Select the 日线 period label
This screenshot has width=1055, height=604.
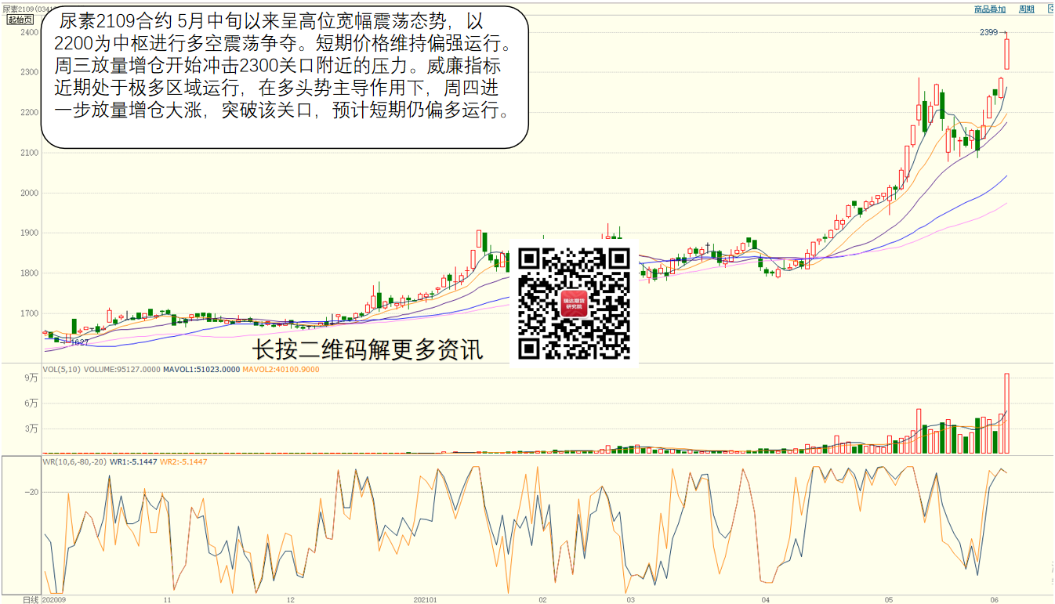click(30, 599)
